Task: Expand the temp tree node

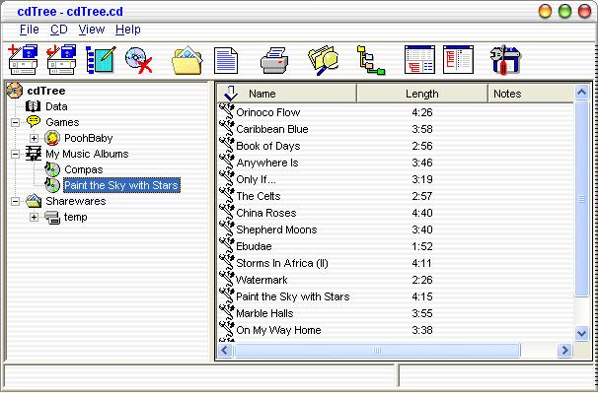Action: (x=34, y=217)
